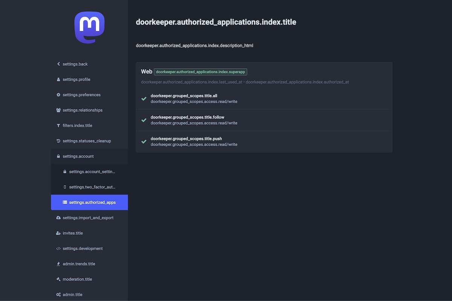The image size is (452, 301).
Task: Click the profile user icon
Action: [58, 79]
